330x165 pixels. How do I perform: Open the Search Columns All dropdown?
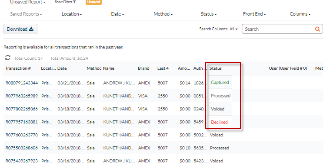pyautogui.click(x=233, y=29)
